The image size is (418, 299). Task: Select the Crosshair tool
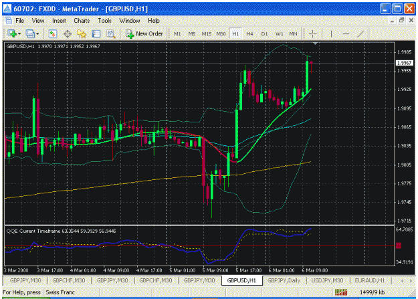click(x=312, y=33)
